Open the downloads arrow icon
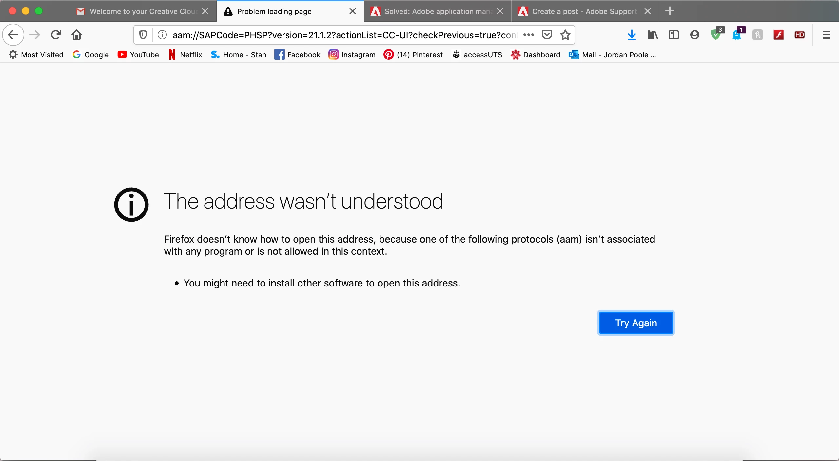The width and height of the screenshot is (839, 461). [x=632, y=35]
